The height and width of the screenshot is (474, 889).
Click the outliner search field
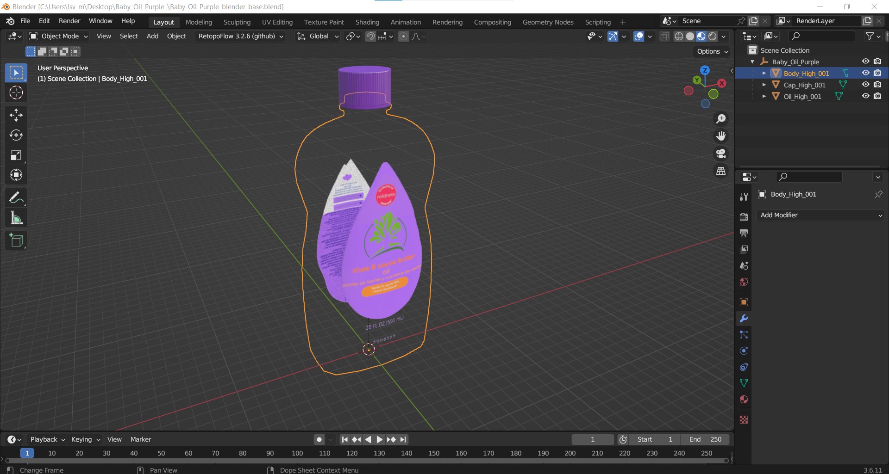coord(821,36)
